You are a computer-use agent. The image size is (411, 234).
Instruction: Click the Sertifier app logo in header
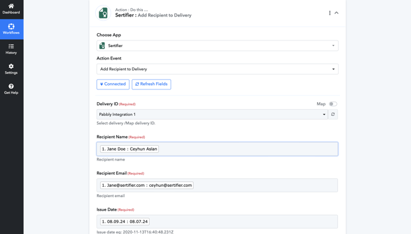pos(103,13)
